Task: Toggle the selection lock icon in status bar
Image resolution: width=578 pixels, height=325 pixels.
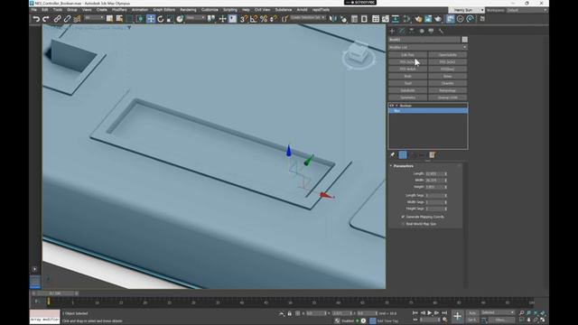Action: [289, 313]
